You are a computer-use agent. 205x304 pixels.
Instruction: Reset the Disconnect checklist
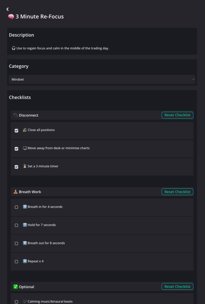(x=177, y=115)
